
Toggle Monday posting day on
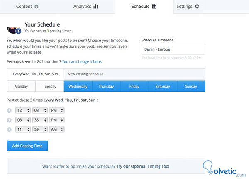coord(21,87)
